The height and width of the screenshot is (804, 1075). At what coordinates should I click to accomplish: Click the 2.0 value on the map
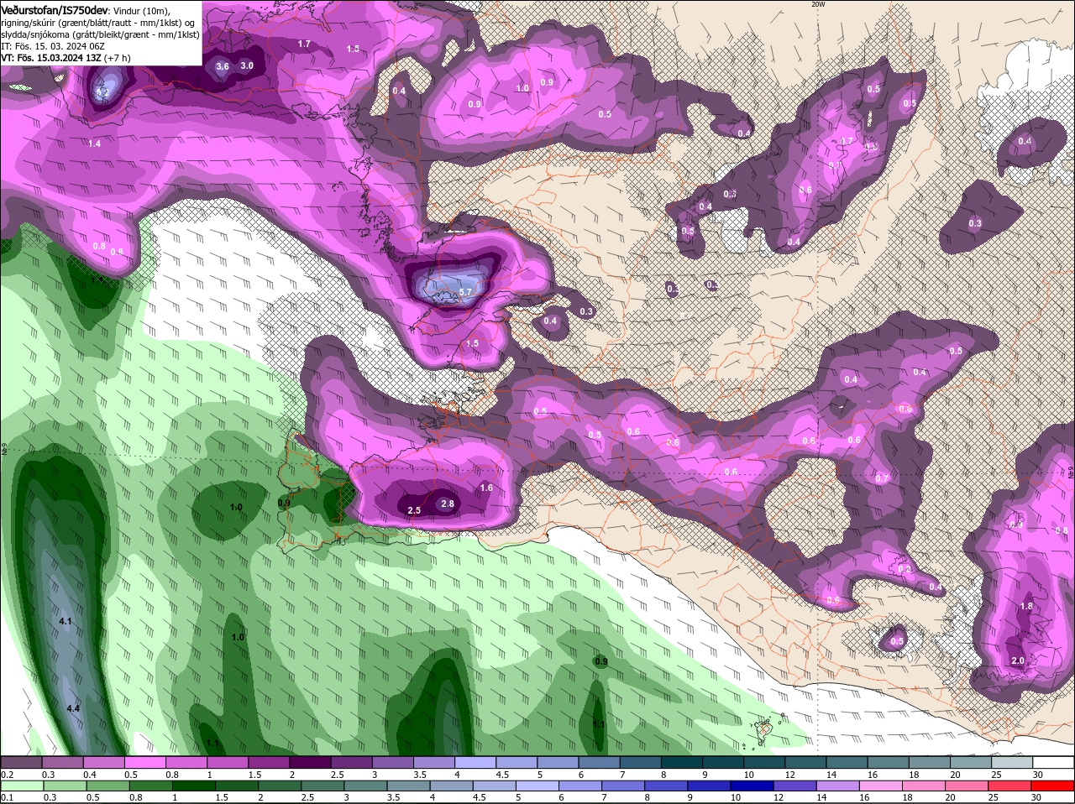1018,661
